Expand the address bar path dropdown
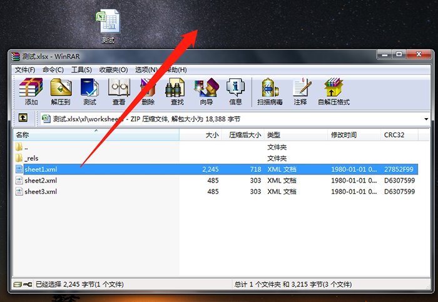Viewport: 438px width, 302px height. (426, 119)
